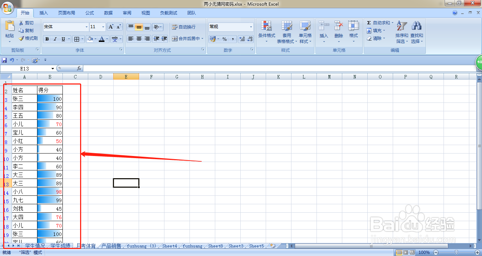Toggle Italic formatting
The image size is (482, 256).
pos(55,39)
